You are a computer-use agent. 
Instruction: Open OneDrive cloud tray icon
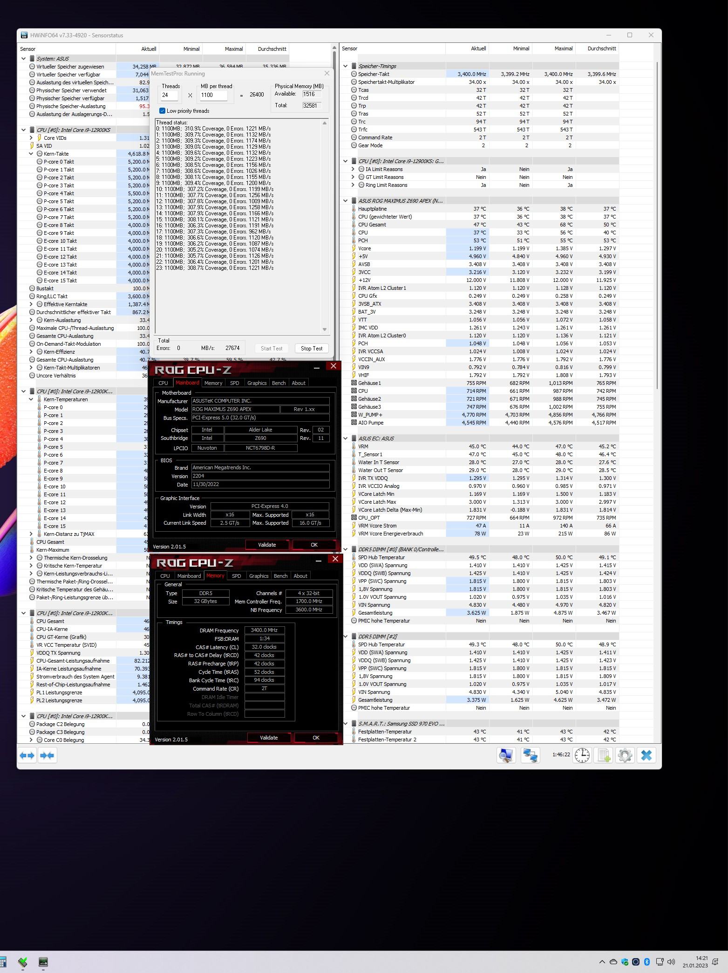pyautogui.click(x=613, y=962)
